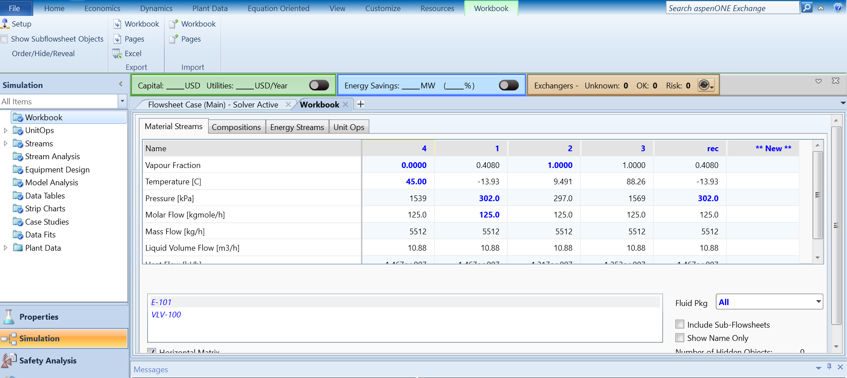Check Show Subflowsheet Objects
Image resolution: width=847 pixels, height=378 pixels.
[4, 39]
